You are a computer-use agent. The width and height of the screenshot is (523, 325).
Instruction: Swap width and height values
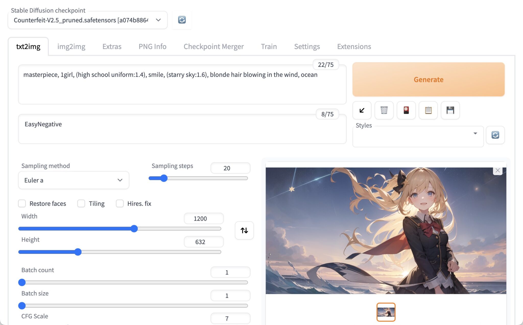pos(244,230)
